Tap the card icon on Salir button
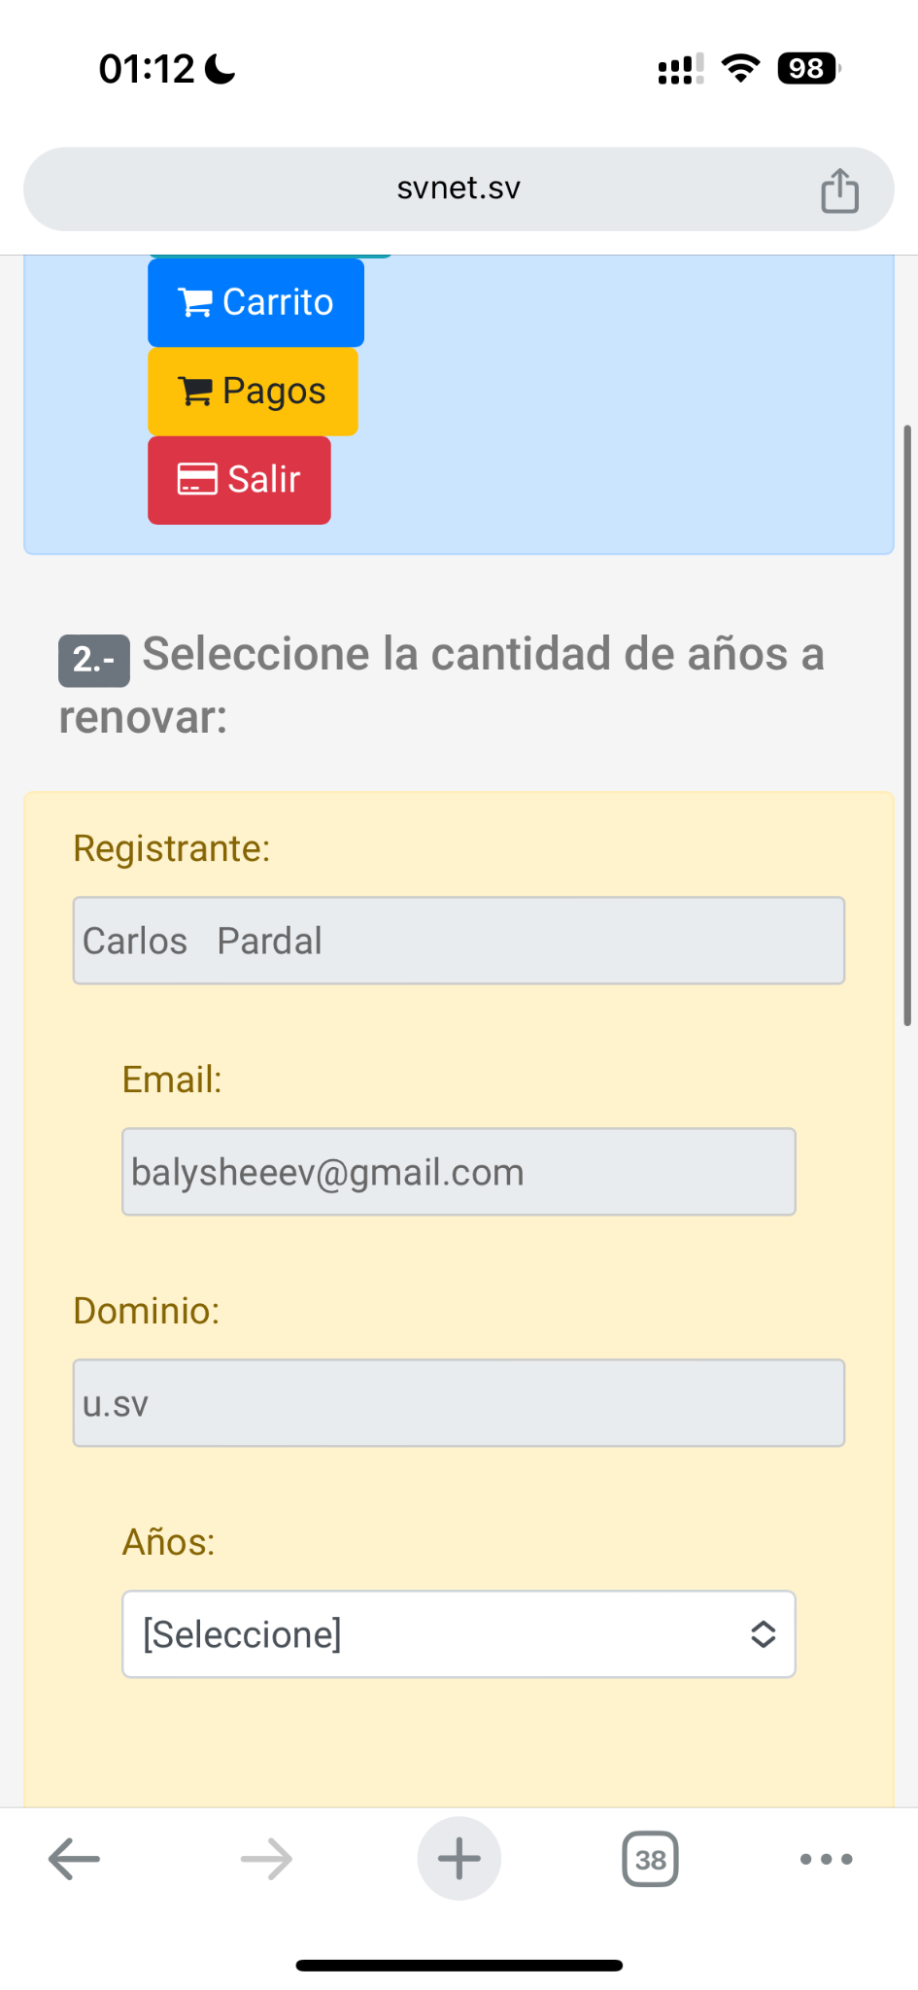This screenshot has width=918, height=1990. click(196, 480)
